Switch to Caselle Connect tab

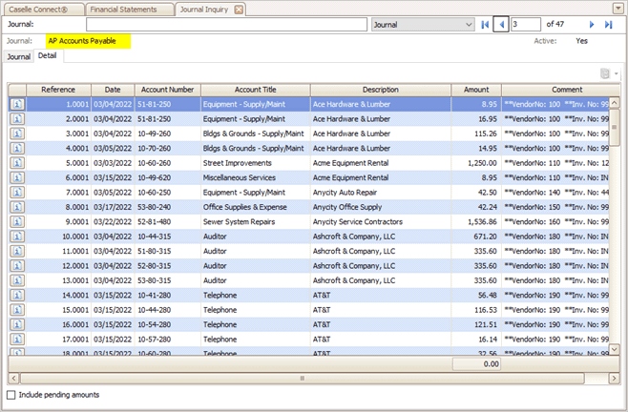pyautogui.click(x=42, y=10)
